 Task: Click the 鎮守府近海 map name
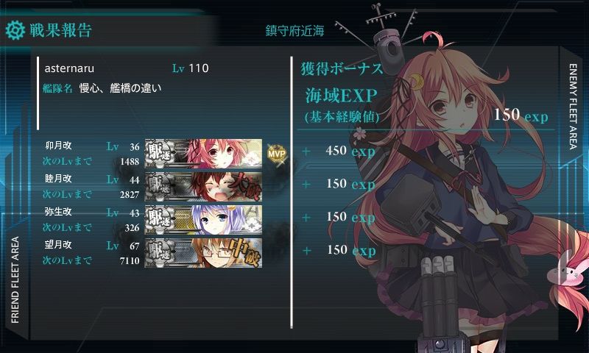click(295, 31)
